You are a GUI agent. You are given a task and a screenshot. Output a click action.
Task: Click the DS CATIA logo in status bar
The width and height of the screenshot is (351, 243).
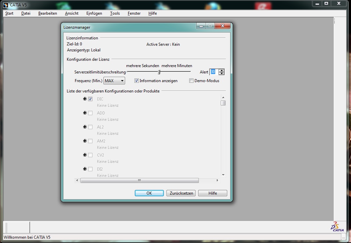tap(337, 227)
